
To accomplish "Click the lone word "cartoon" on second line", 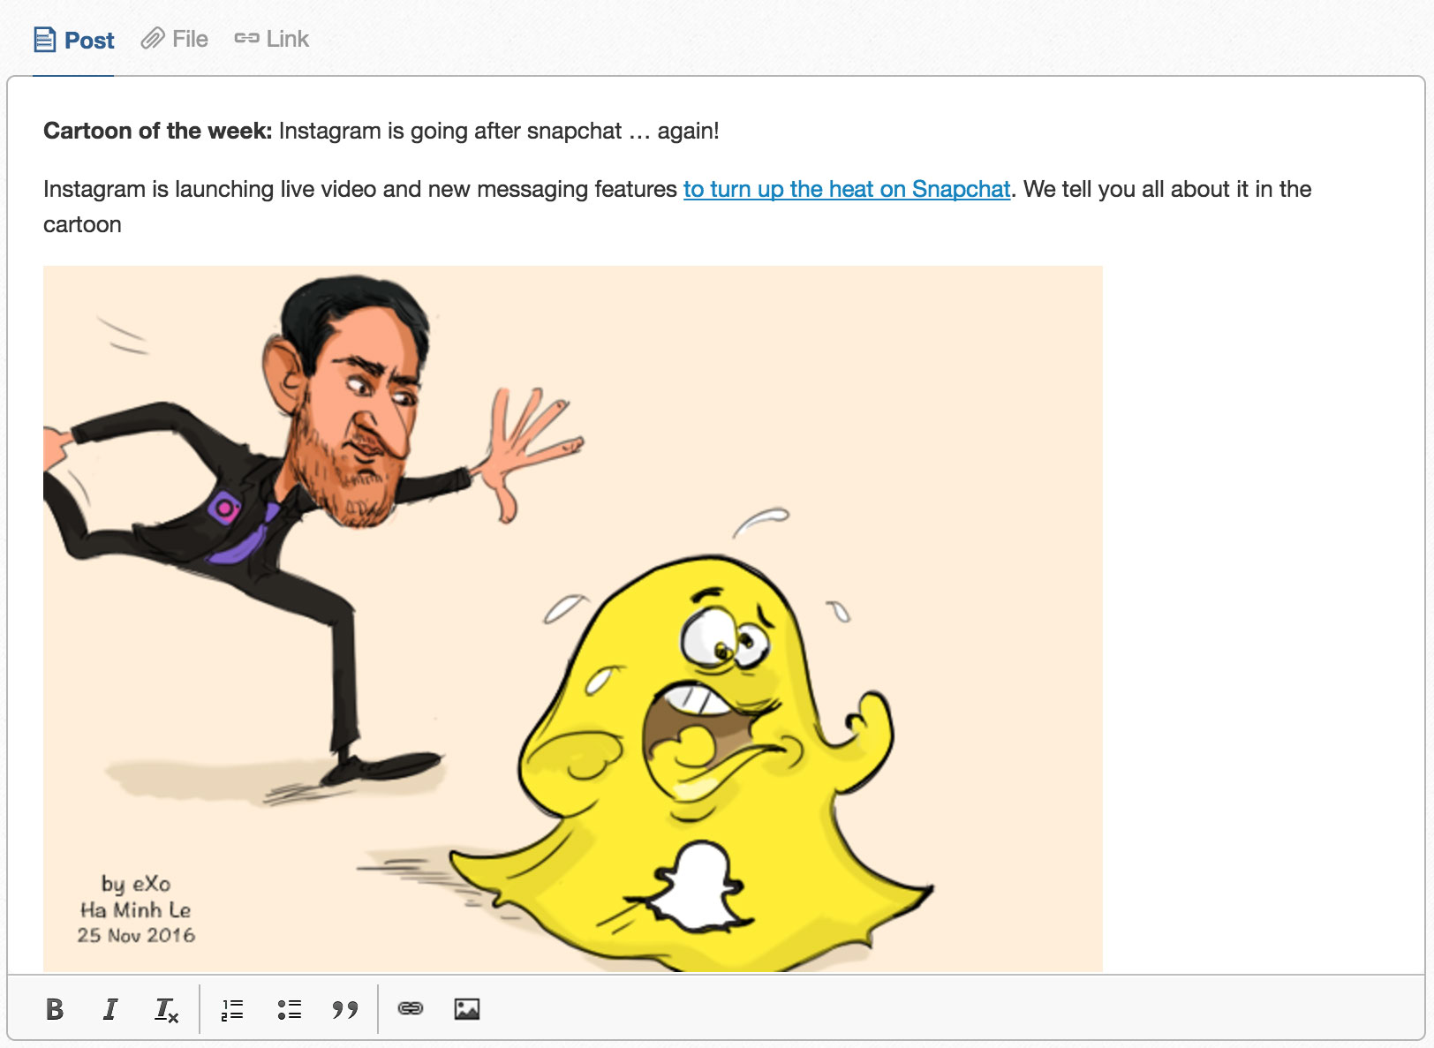I will 82,225.
